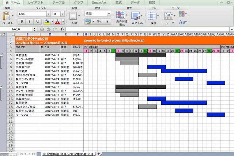
Task: Switch to the グラフ ribbon tab
Action: (x=78, y=3)
